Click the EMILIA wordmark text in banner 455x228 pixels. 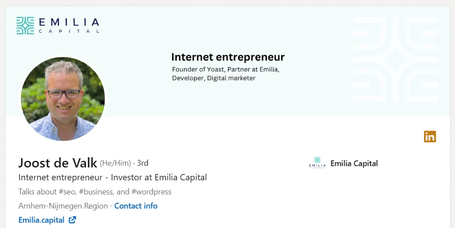[68, 23]
